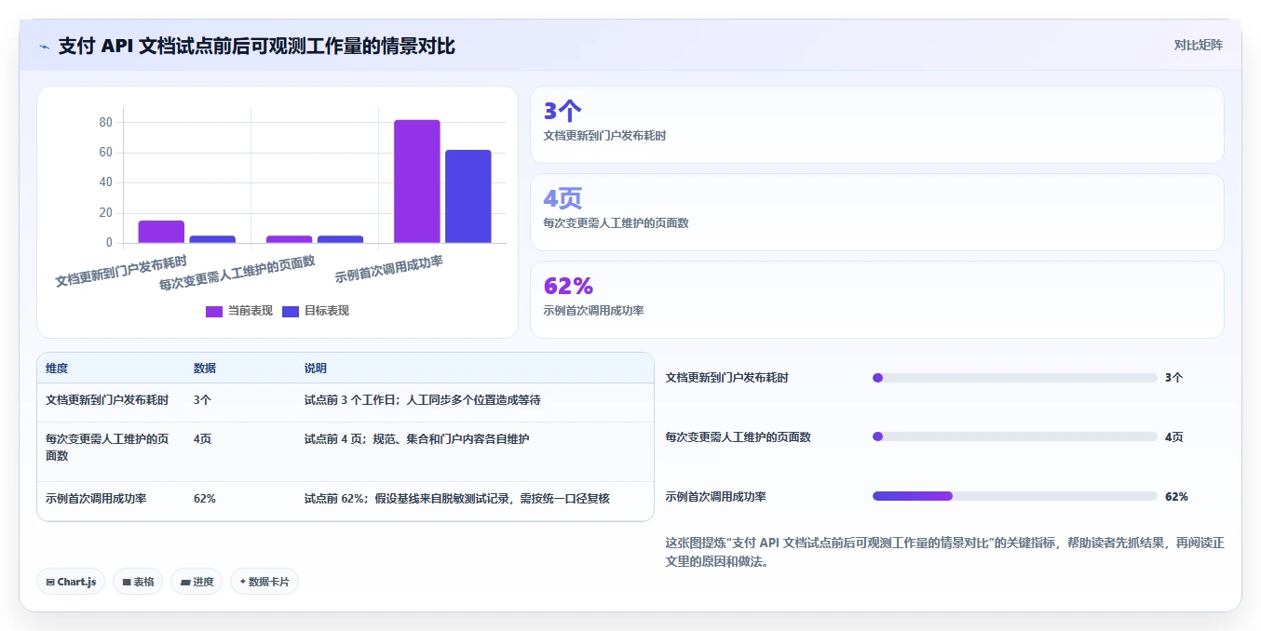Click the 62% stat card

(x=876, y=300)
